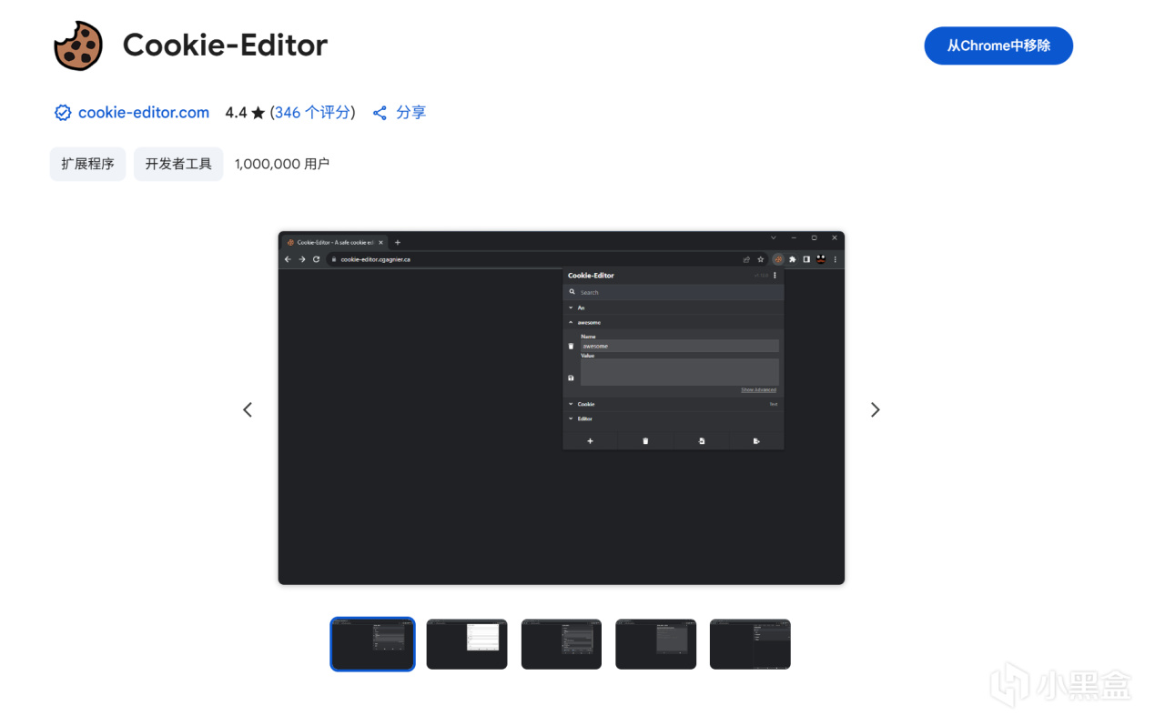Open the cookie-editor.com developer link
This screenshot has height=726, width=1165.
pos(144,113)
